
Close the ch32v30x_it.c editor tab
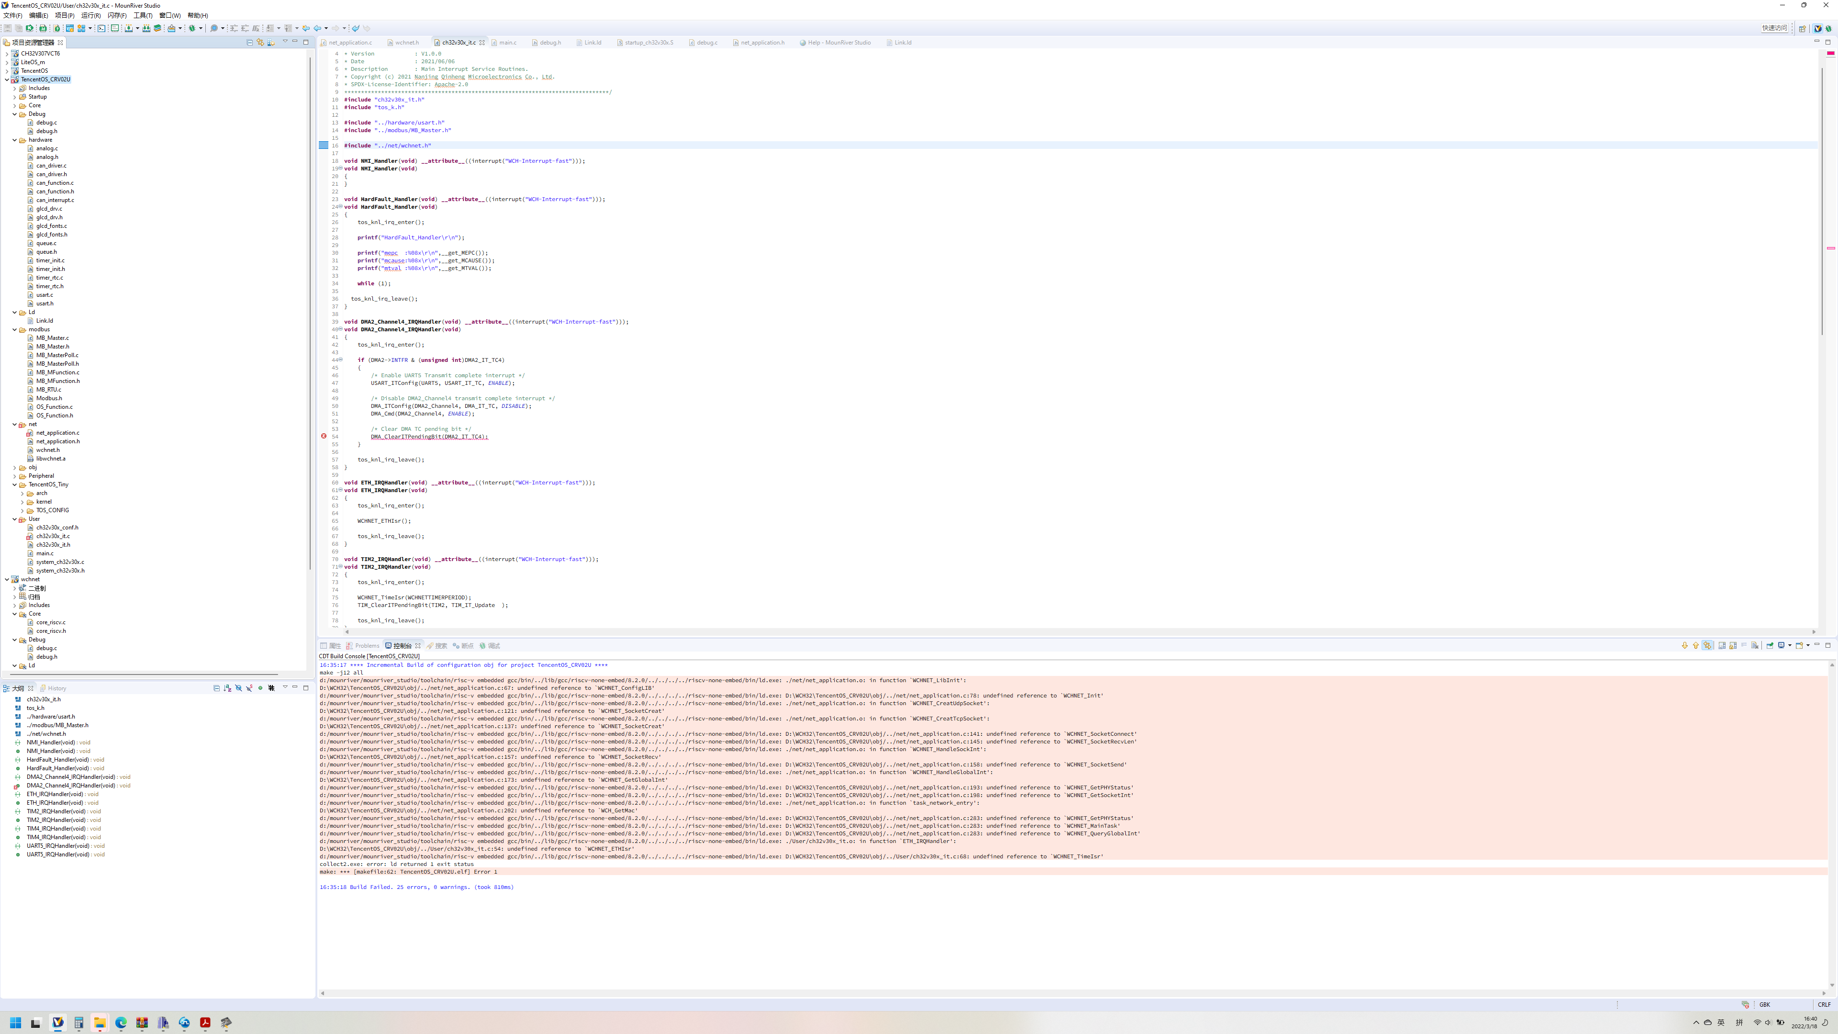point(482,42)
